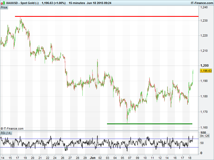Select the green horizontal support line
The image size is (214, 160).
pos(150,124)
